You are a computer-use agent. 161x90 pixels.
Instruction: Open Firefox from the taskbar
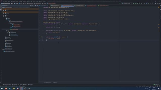pos(6,88)
